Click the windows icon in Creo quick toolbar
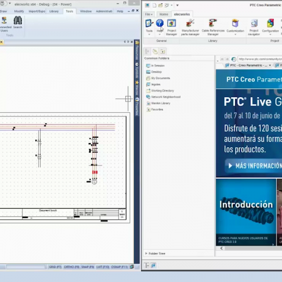The width and height of the screenshot is (282, 282). point(167,5)
